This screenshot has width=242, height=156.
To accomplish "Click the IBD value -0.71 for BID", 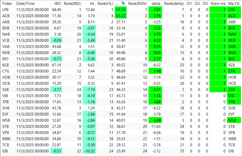I will 56,59.
